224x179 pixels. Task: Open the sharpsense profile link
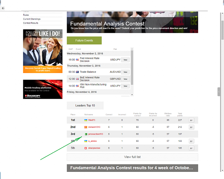pos(94,148)
